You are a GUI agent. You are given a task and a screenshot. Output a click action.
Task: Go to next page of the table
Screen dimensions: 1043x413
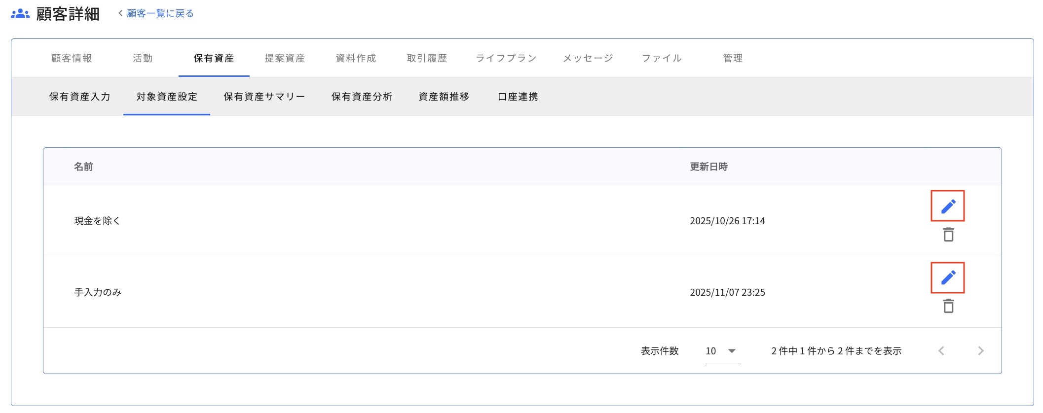click(x=981, y=351)
